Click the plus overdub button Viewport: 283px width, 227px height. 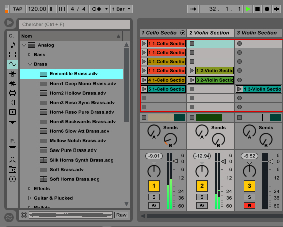pos(276,9)
